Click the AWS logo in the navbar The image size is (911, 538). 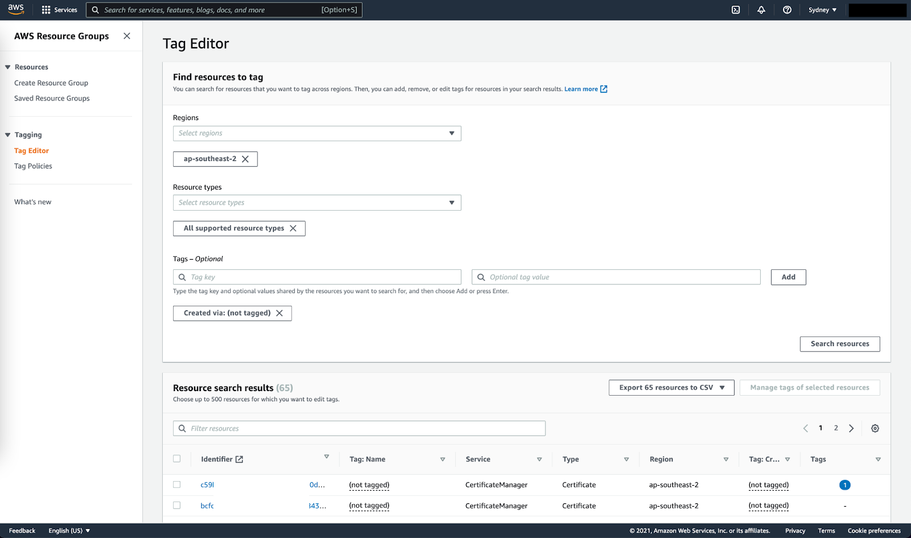tap(16, 9)
